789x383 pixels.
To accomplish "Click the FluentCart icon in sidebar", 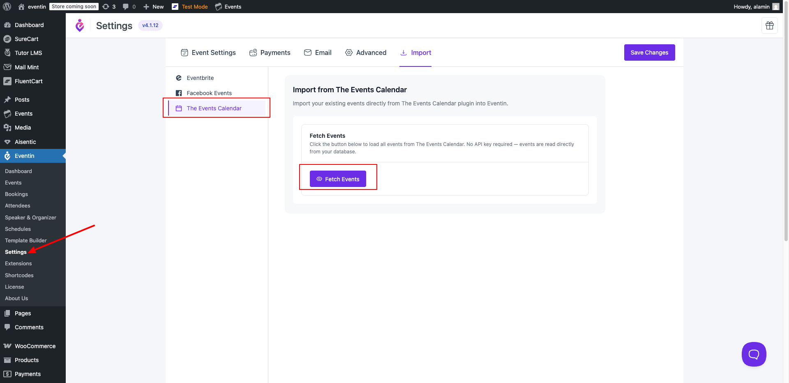I will pos(7,81).
